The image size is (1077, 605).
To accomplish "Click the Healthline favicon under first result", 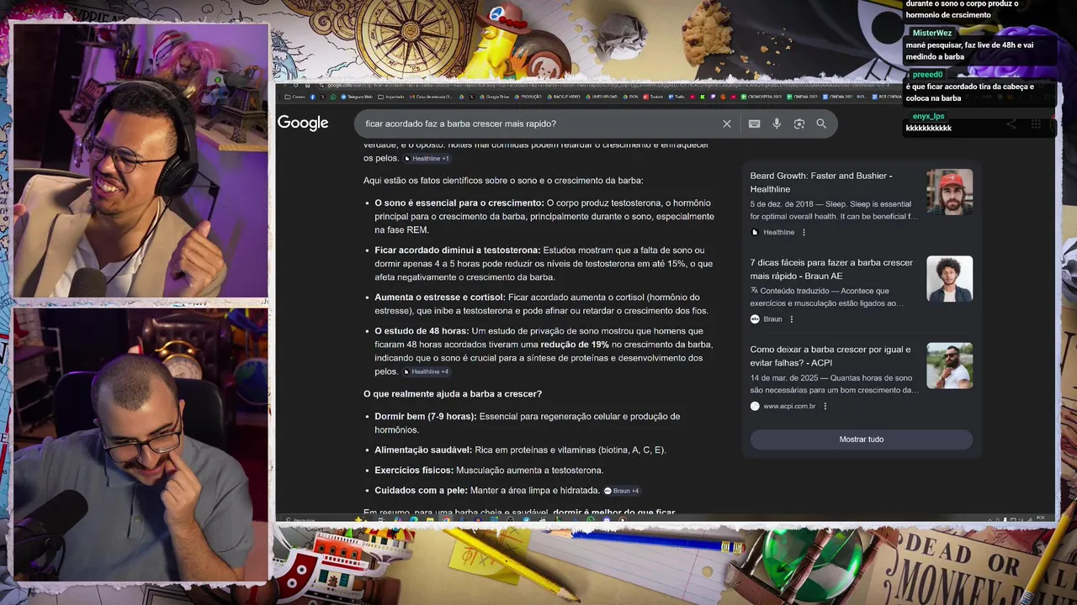I will click(x=755, y=233).
